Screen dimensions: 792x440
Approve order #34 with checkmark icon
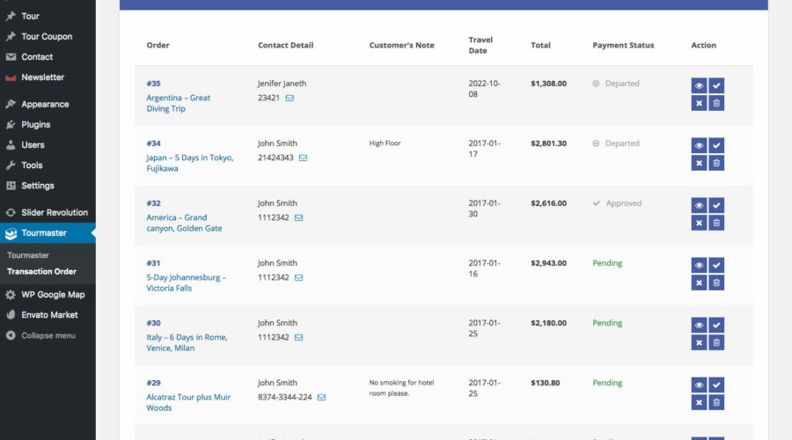coord(716,145)
